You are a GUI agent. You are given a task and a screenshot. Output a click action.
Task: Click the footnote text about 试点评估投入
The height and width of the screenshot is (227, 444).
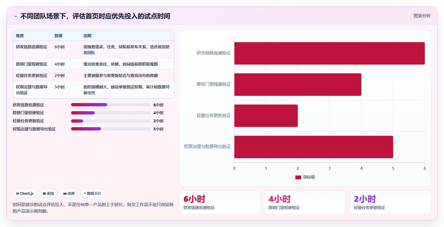point(93,208)
